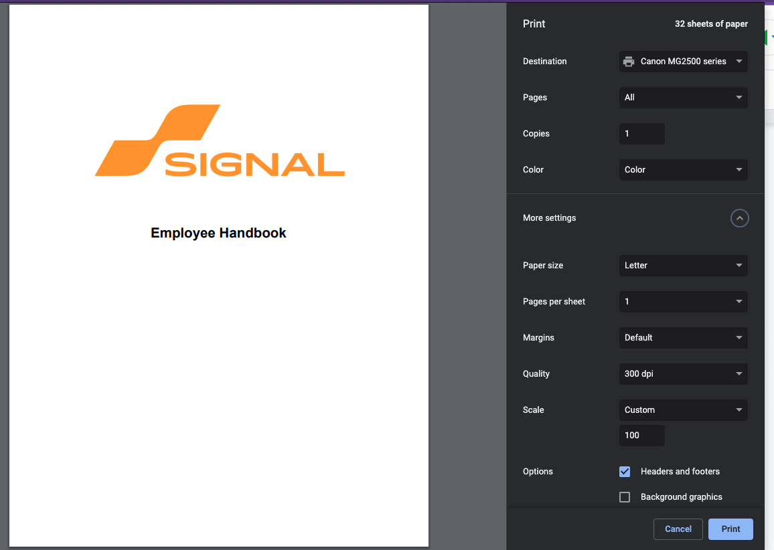The width and height of the screenshot is (774, 550).
Task: Open the Pages per sheet dropdown
Action: pyautogui.click(x=683, y=301)
